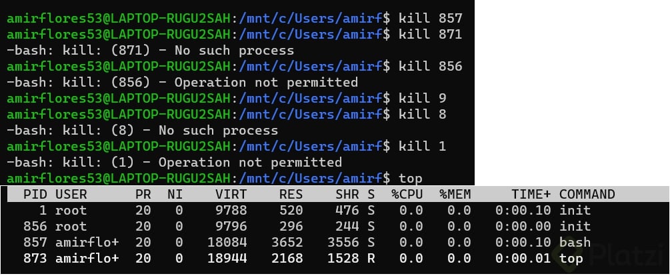Screen dimensions: 670x276
Task: Click the %CPU column header
Action: [407, 195]
